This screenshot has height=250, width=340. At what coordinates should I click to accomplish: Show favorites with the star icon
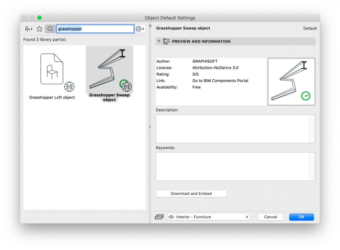39,29
